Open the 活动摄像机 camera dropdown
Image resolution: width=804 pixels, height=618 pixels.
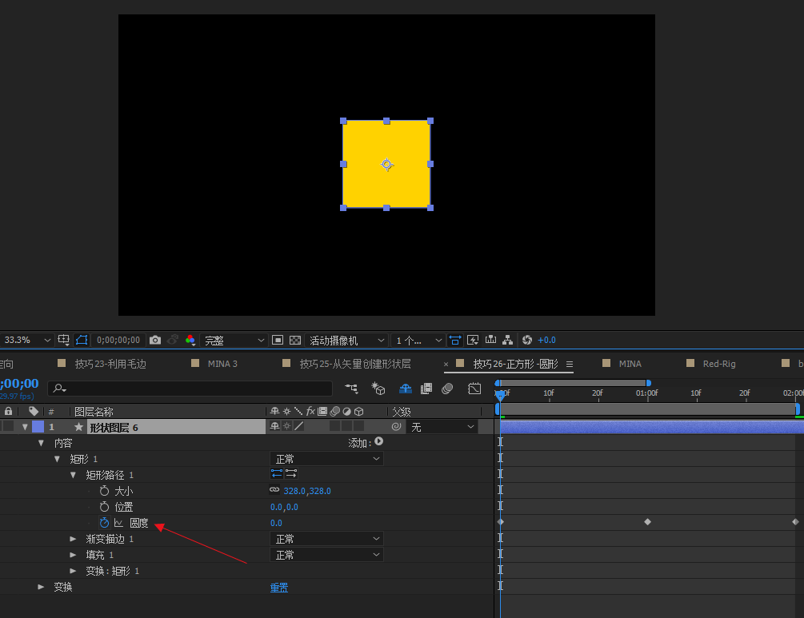346,341
